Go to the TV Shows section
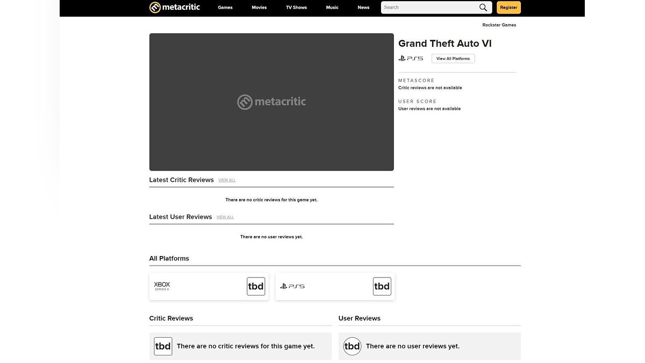The image size is (645, 363). coord(296,8)
